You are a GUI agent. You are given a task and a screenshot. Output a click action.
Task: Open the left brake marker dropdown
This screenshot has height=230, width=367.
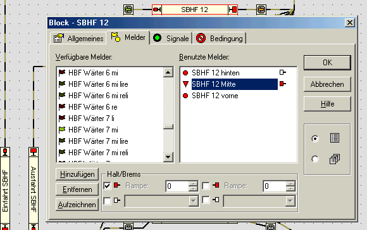pyautogui.click(x=194, y=201)
